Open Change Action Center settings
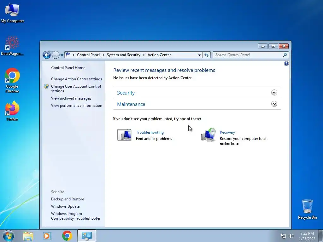 (76, 79)
